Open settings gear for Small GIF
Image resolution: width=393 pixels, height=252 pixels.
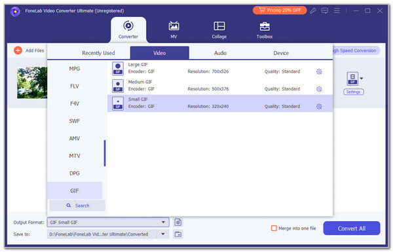pyautogui.click(x=319, y=107)
